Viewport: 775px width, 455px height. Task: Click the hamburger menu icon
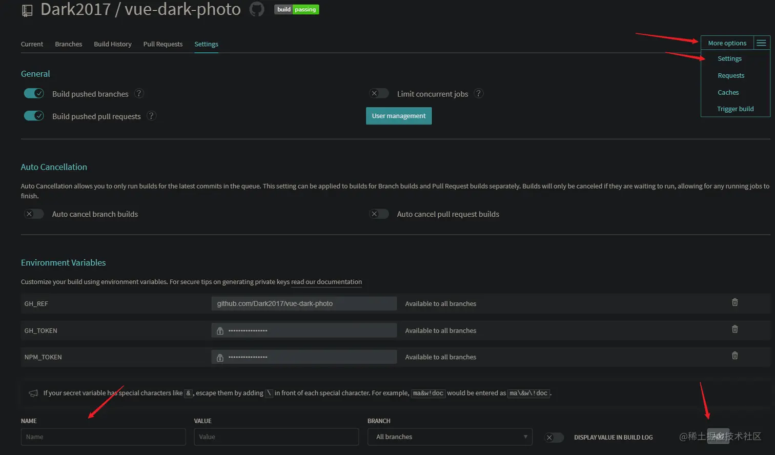[x=761, y=43]
